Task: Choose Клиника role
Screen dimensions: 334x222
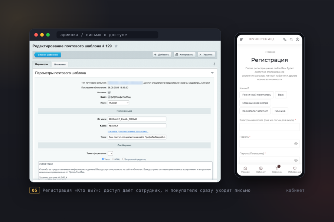Action: (x=280, y=111)
